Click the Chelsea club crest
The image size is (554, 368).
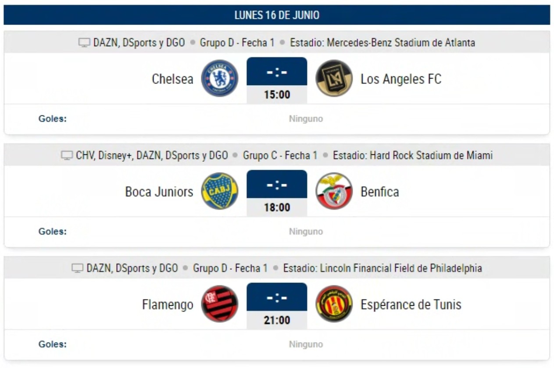[219, 79]
